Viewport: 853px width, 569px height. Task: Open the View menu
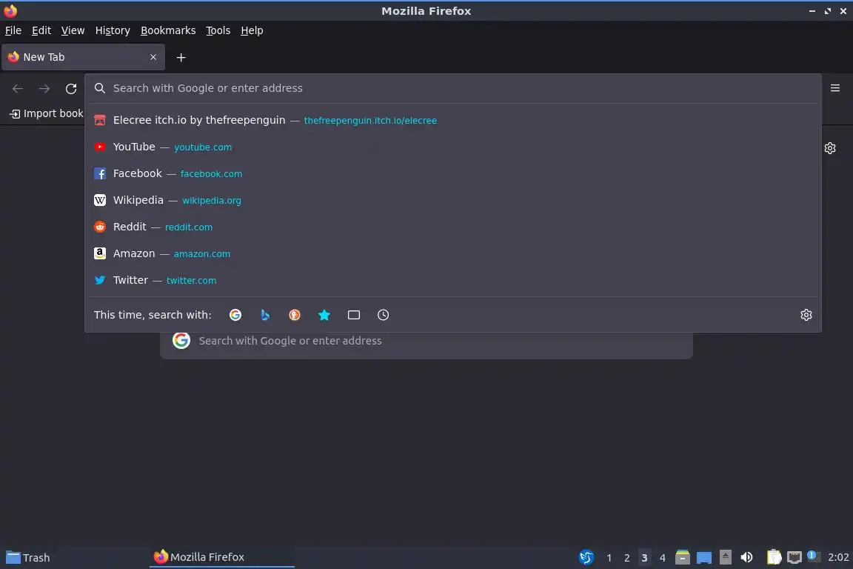pyautogui.click(x=73, y=30)
